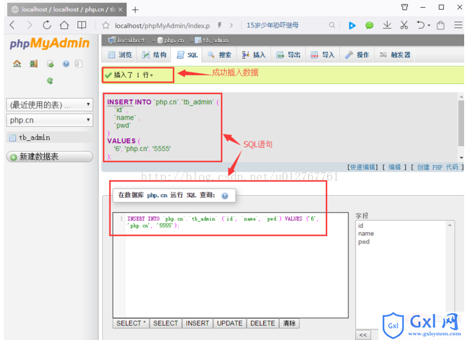Open the 操作 operations tab
This screenshot has width=468, height=340.
357,54
